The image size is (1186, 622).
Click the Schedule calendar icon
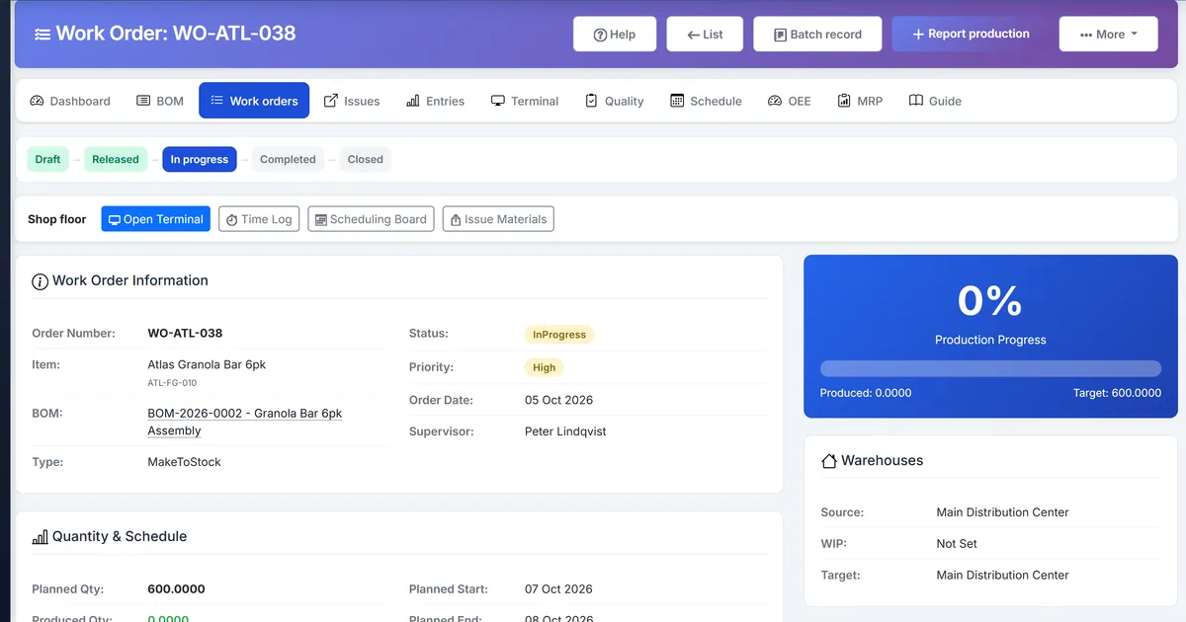pos(677,101)
